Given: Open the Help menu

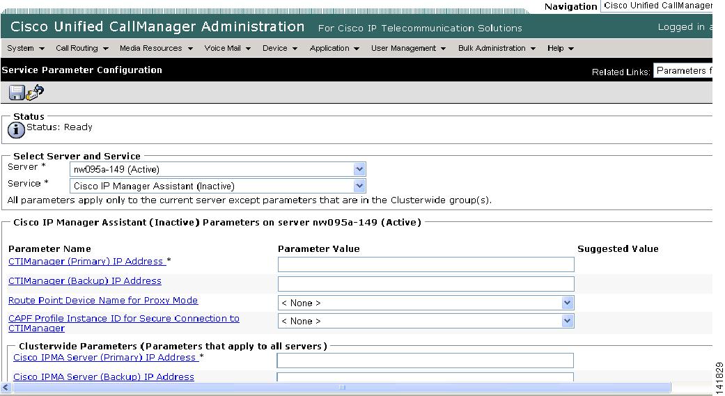Looking at the screenshot, I should coord(560,48).
